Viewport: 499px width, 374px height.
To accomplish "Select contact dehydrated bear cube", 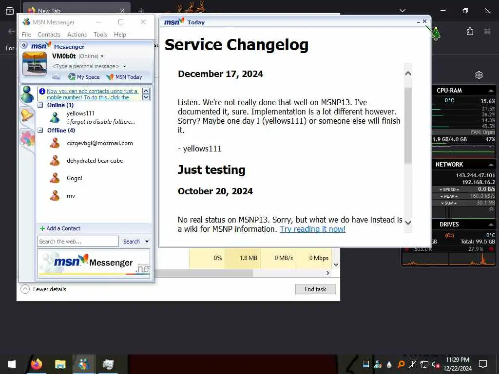I will (x=94, y=161).
